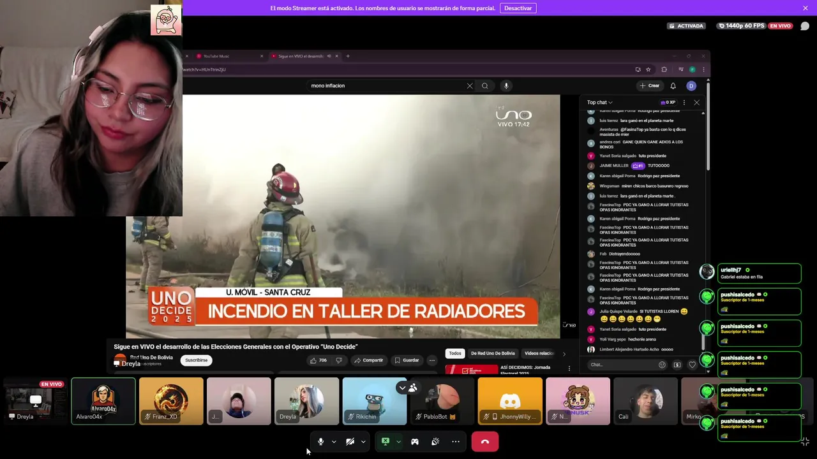Open the browser profile avatar
The width and height of the screenshot is (817, 459).
point(693,69)
